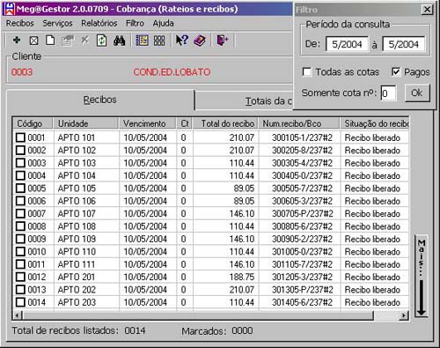440x348 pixels.
Task: Sort by the Código column header
Action: pyautogui.click(x=33, y=123)
